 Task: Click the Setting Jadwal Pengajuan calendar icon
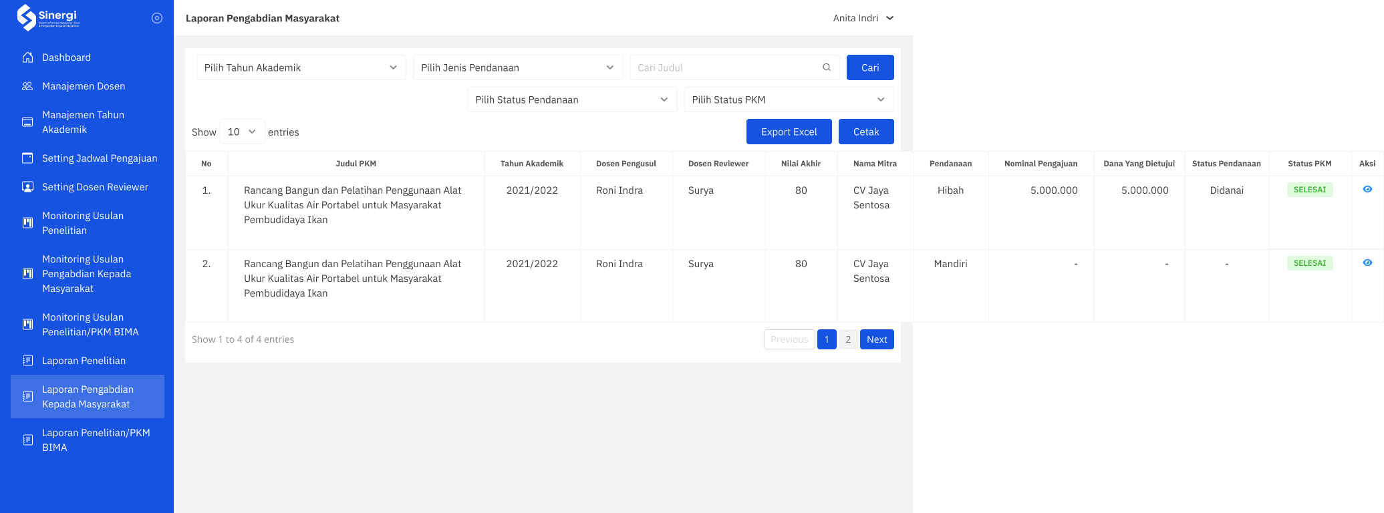[27, 158]
